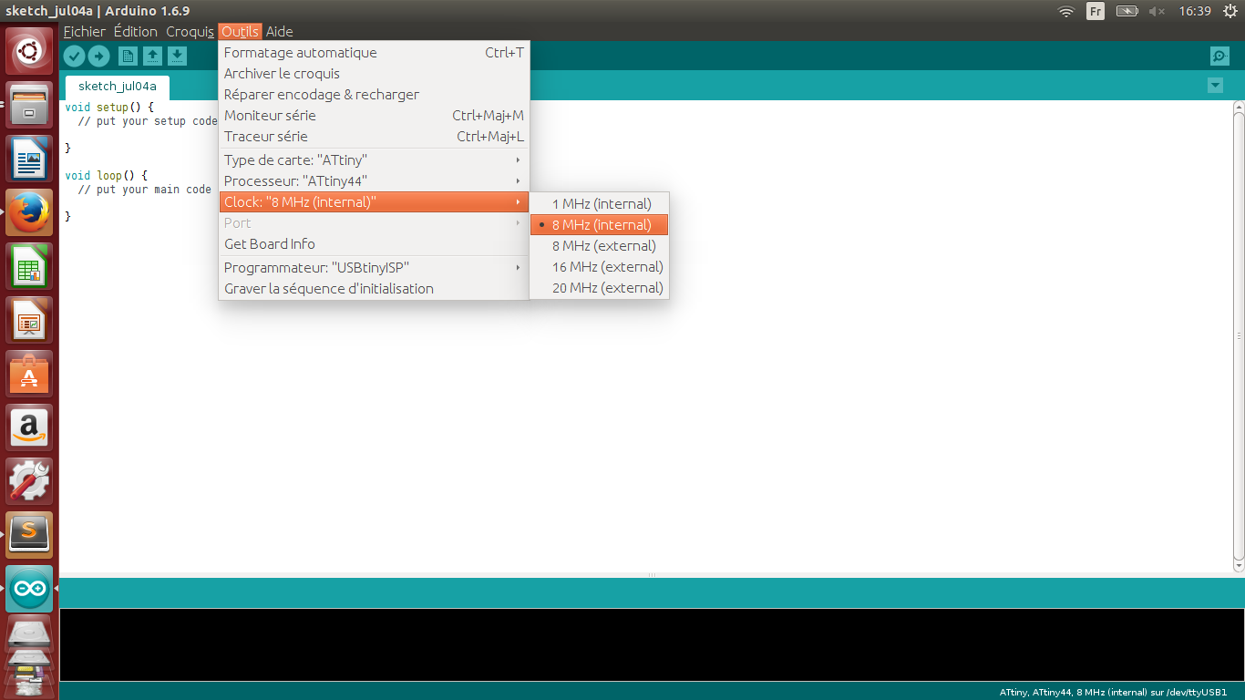Click the editor vertical scrollbar
Screen dimensions: 1245x700
tap(1239, 335)
